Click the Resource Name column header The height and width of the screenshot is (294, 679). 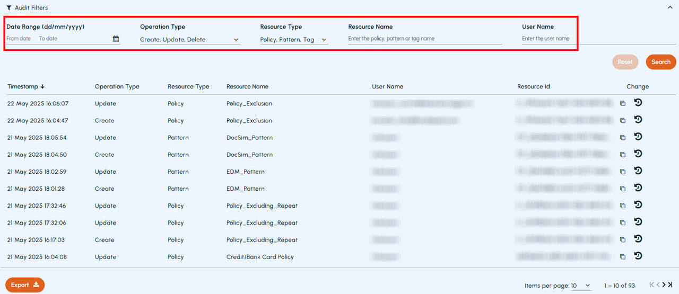[x=247, y=87]
